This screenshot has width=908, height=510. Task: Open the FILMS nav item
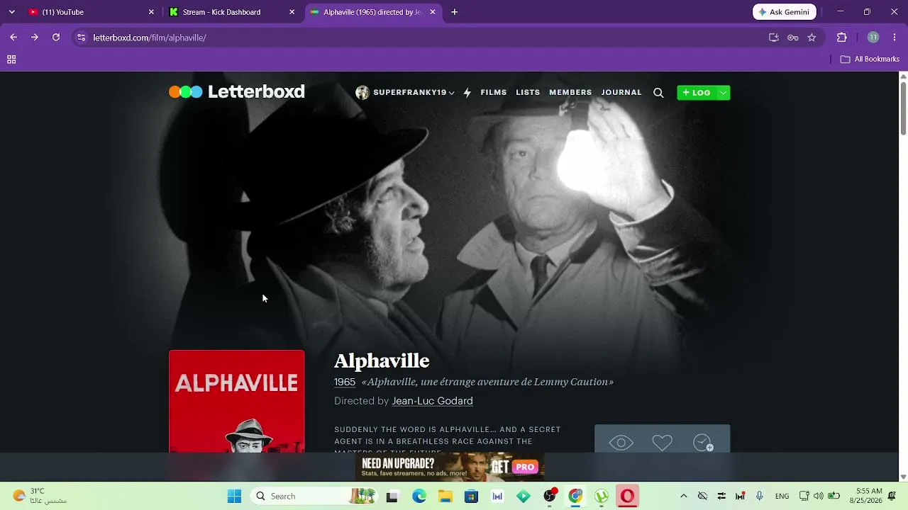494,93
